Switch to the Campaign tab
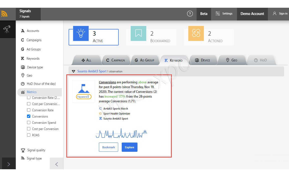289x177 pixels. point(115,60)
